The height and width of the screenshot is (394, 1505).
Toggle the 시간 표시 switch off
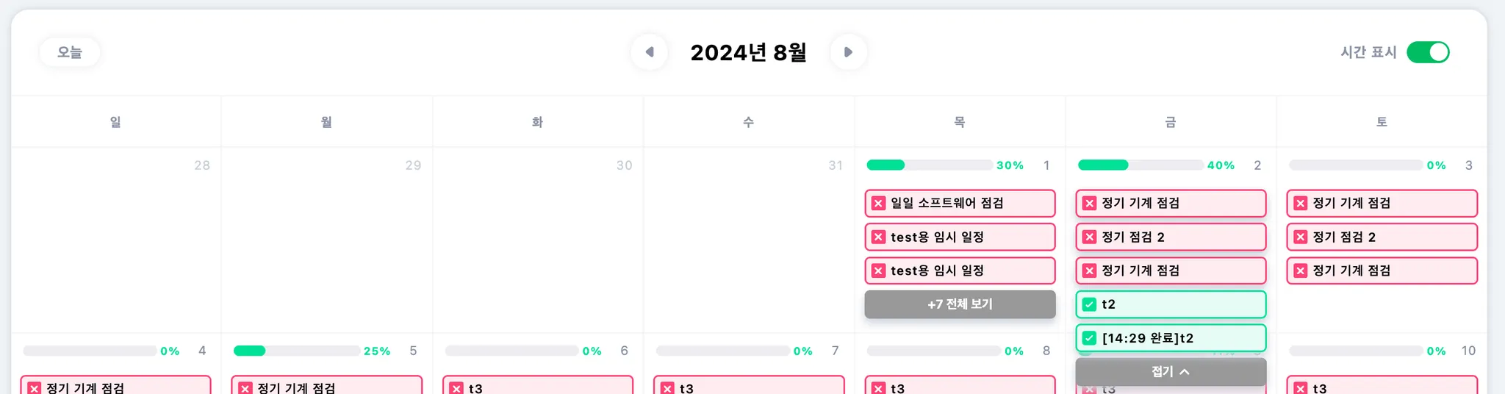[1427, 52]
